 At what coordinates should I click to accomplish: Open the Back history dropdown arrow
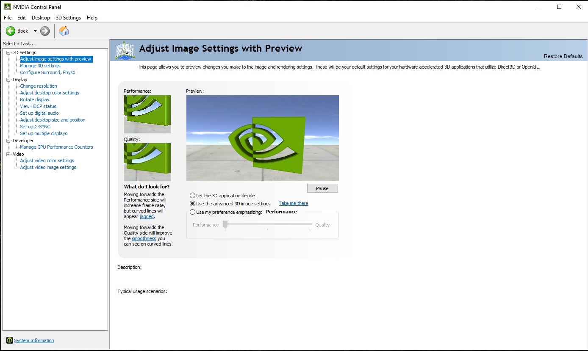pos(35,31)
